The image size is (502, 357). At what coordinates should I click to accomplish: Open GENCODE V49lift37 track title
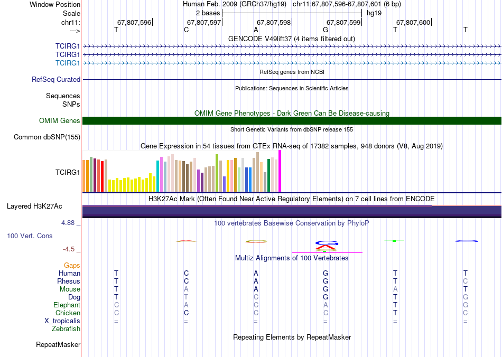click(x=291, y=39)
